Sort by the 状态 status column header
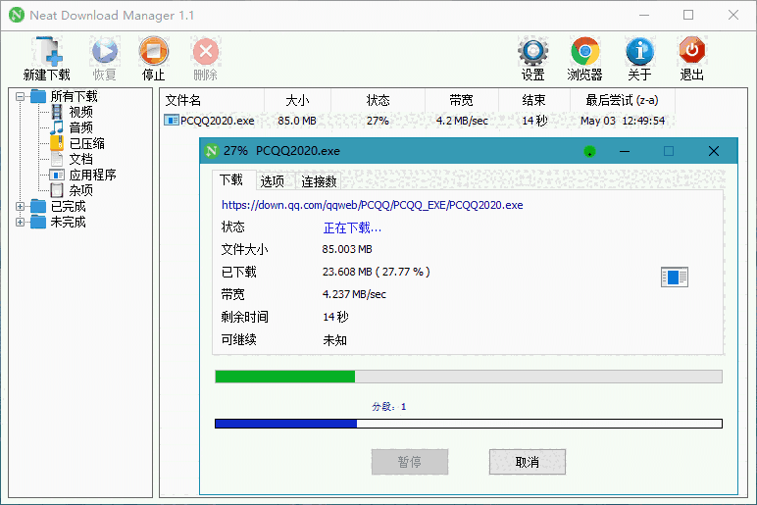 point(378,100)
